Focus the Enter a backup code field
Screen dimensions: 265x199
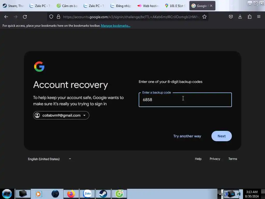click(x=185, y=100)
